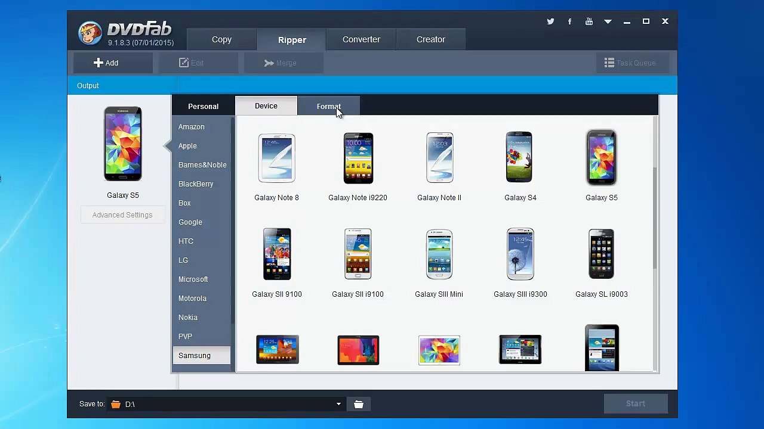Click the Galaxy S5 output profile thumbnail
The width and height of the screenshot is (764, 429).
click(x=123, y=144)
